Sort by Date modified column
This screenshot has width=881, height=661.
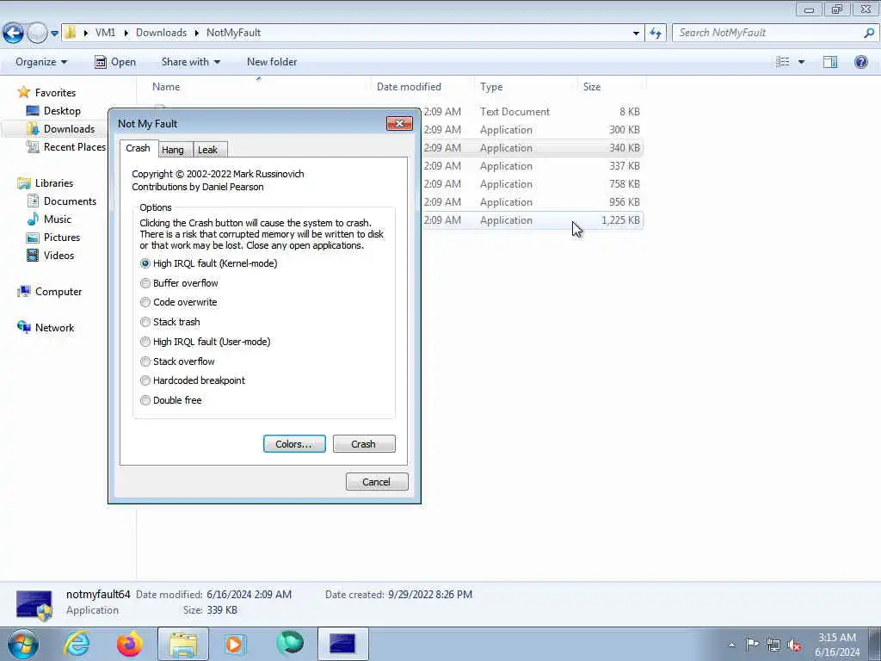click(422, 87)
